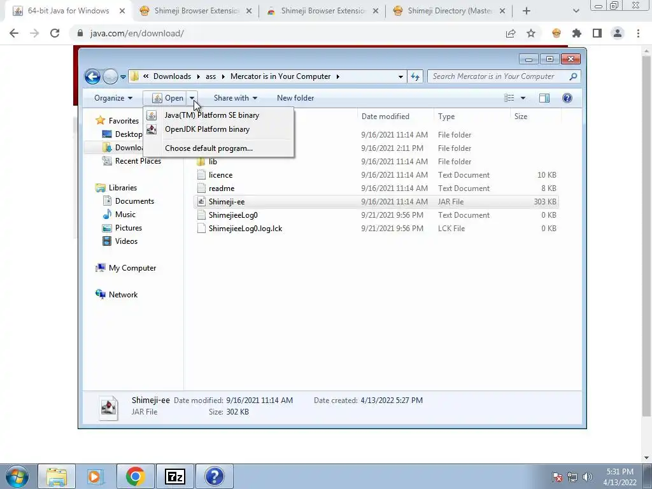
Task: Refresh the Explorer address bar
Action: pos(415,76)
